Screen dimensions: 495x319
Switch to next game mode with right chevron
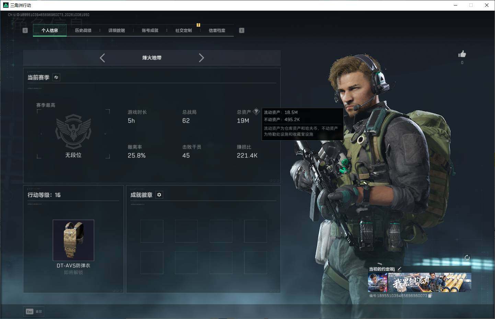click(x=202, y=58)
